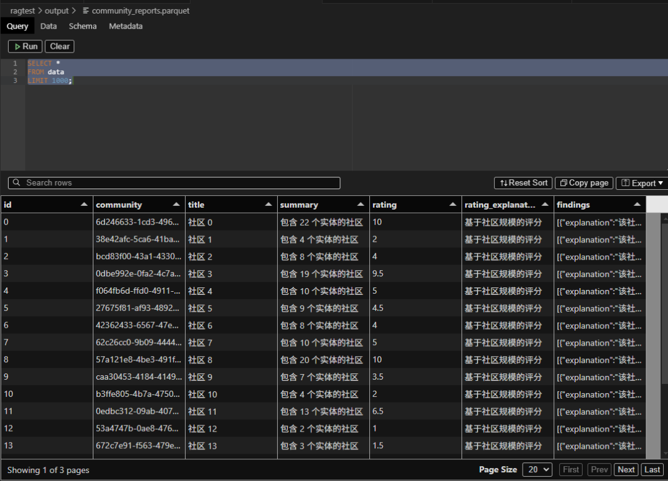Reset the table sort
This screenshot has height=481, width=668.
(x=523, y=183)
